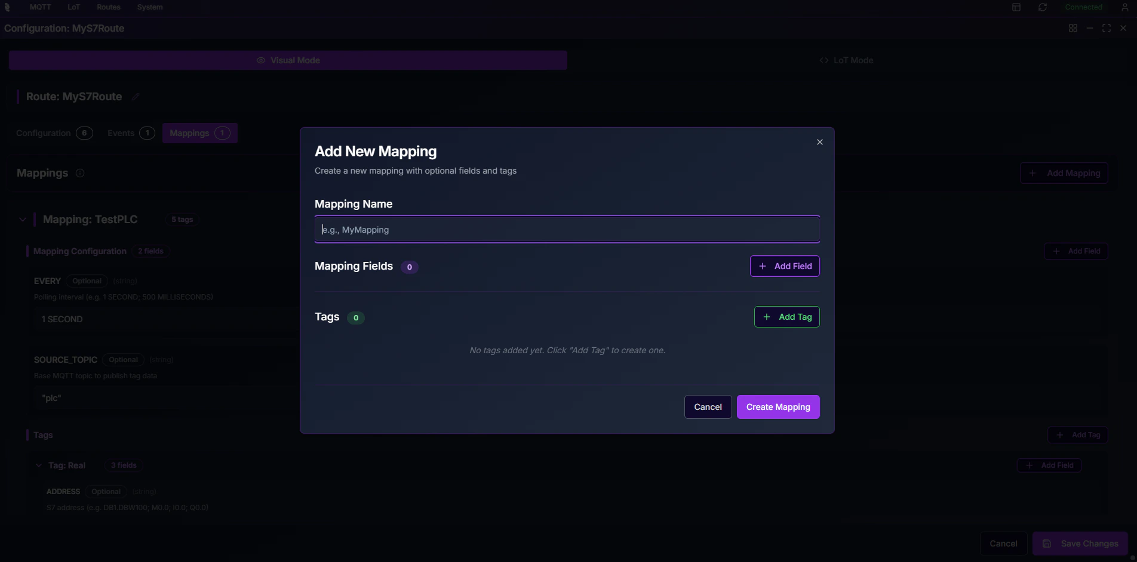Click the Mapping Name input field
This screenshot has height=562, width=1137.
(x=567, y=229)
